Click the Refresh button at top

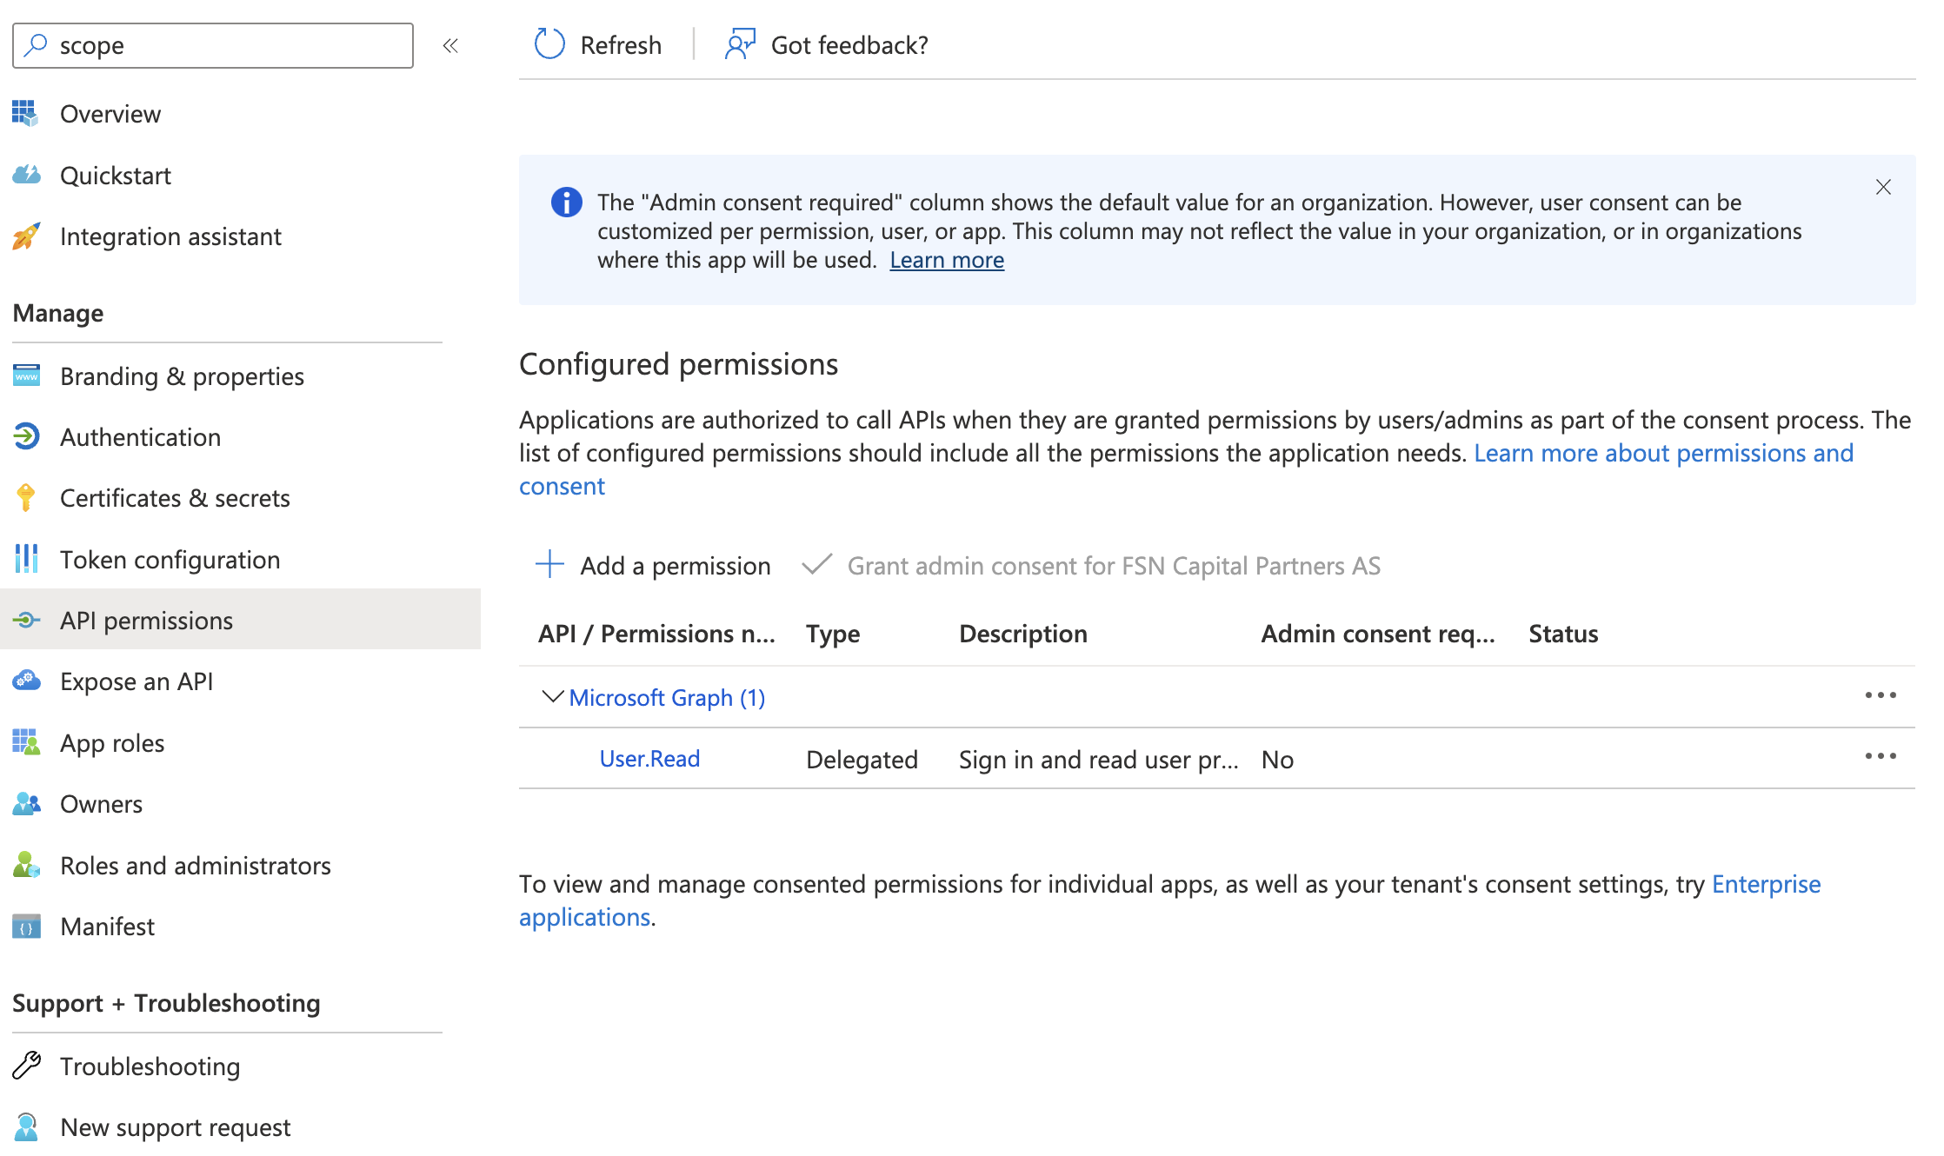click(x=598, y=44)
